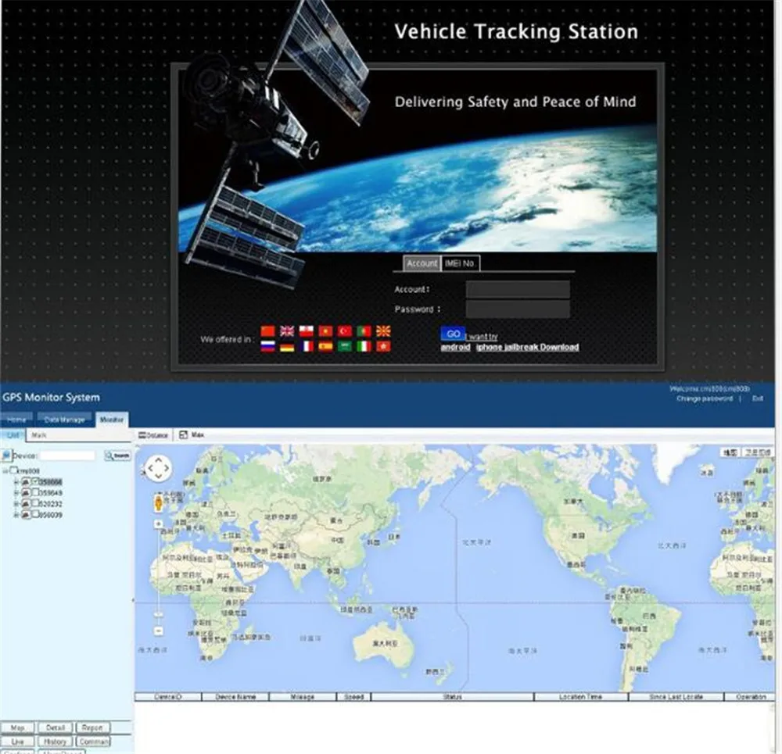The width and height of the screenshot is (782, 754).
Task: Open the 'I want try' link
Action: tap(482, 337)
